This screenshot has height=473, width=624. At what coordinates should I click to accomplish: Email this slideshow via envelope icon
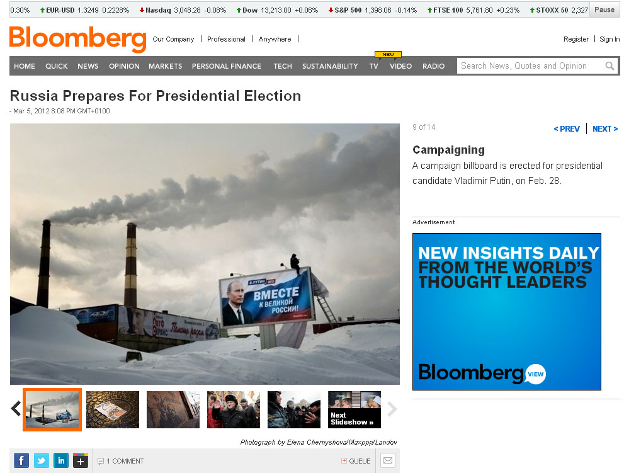coord(388,460)
